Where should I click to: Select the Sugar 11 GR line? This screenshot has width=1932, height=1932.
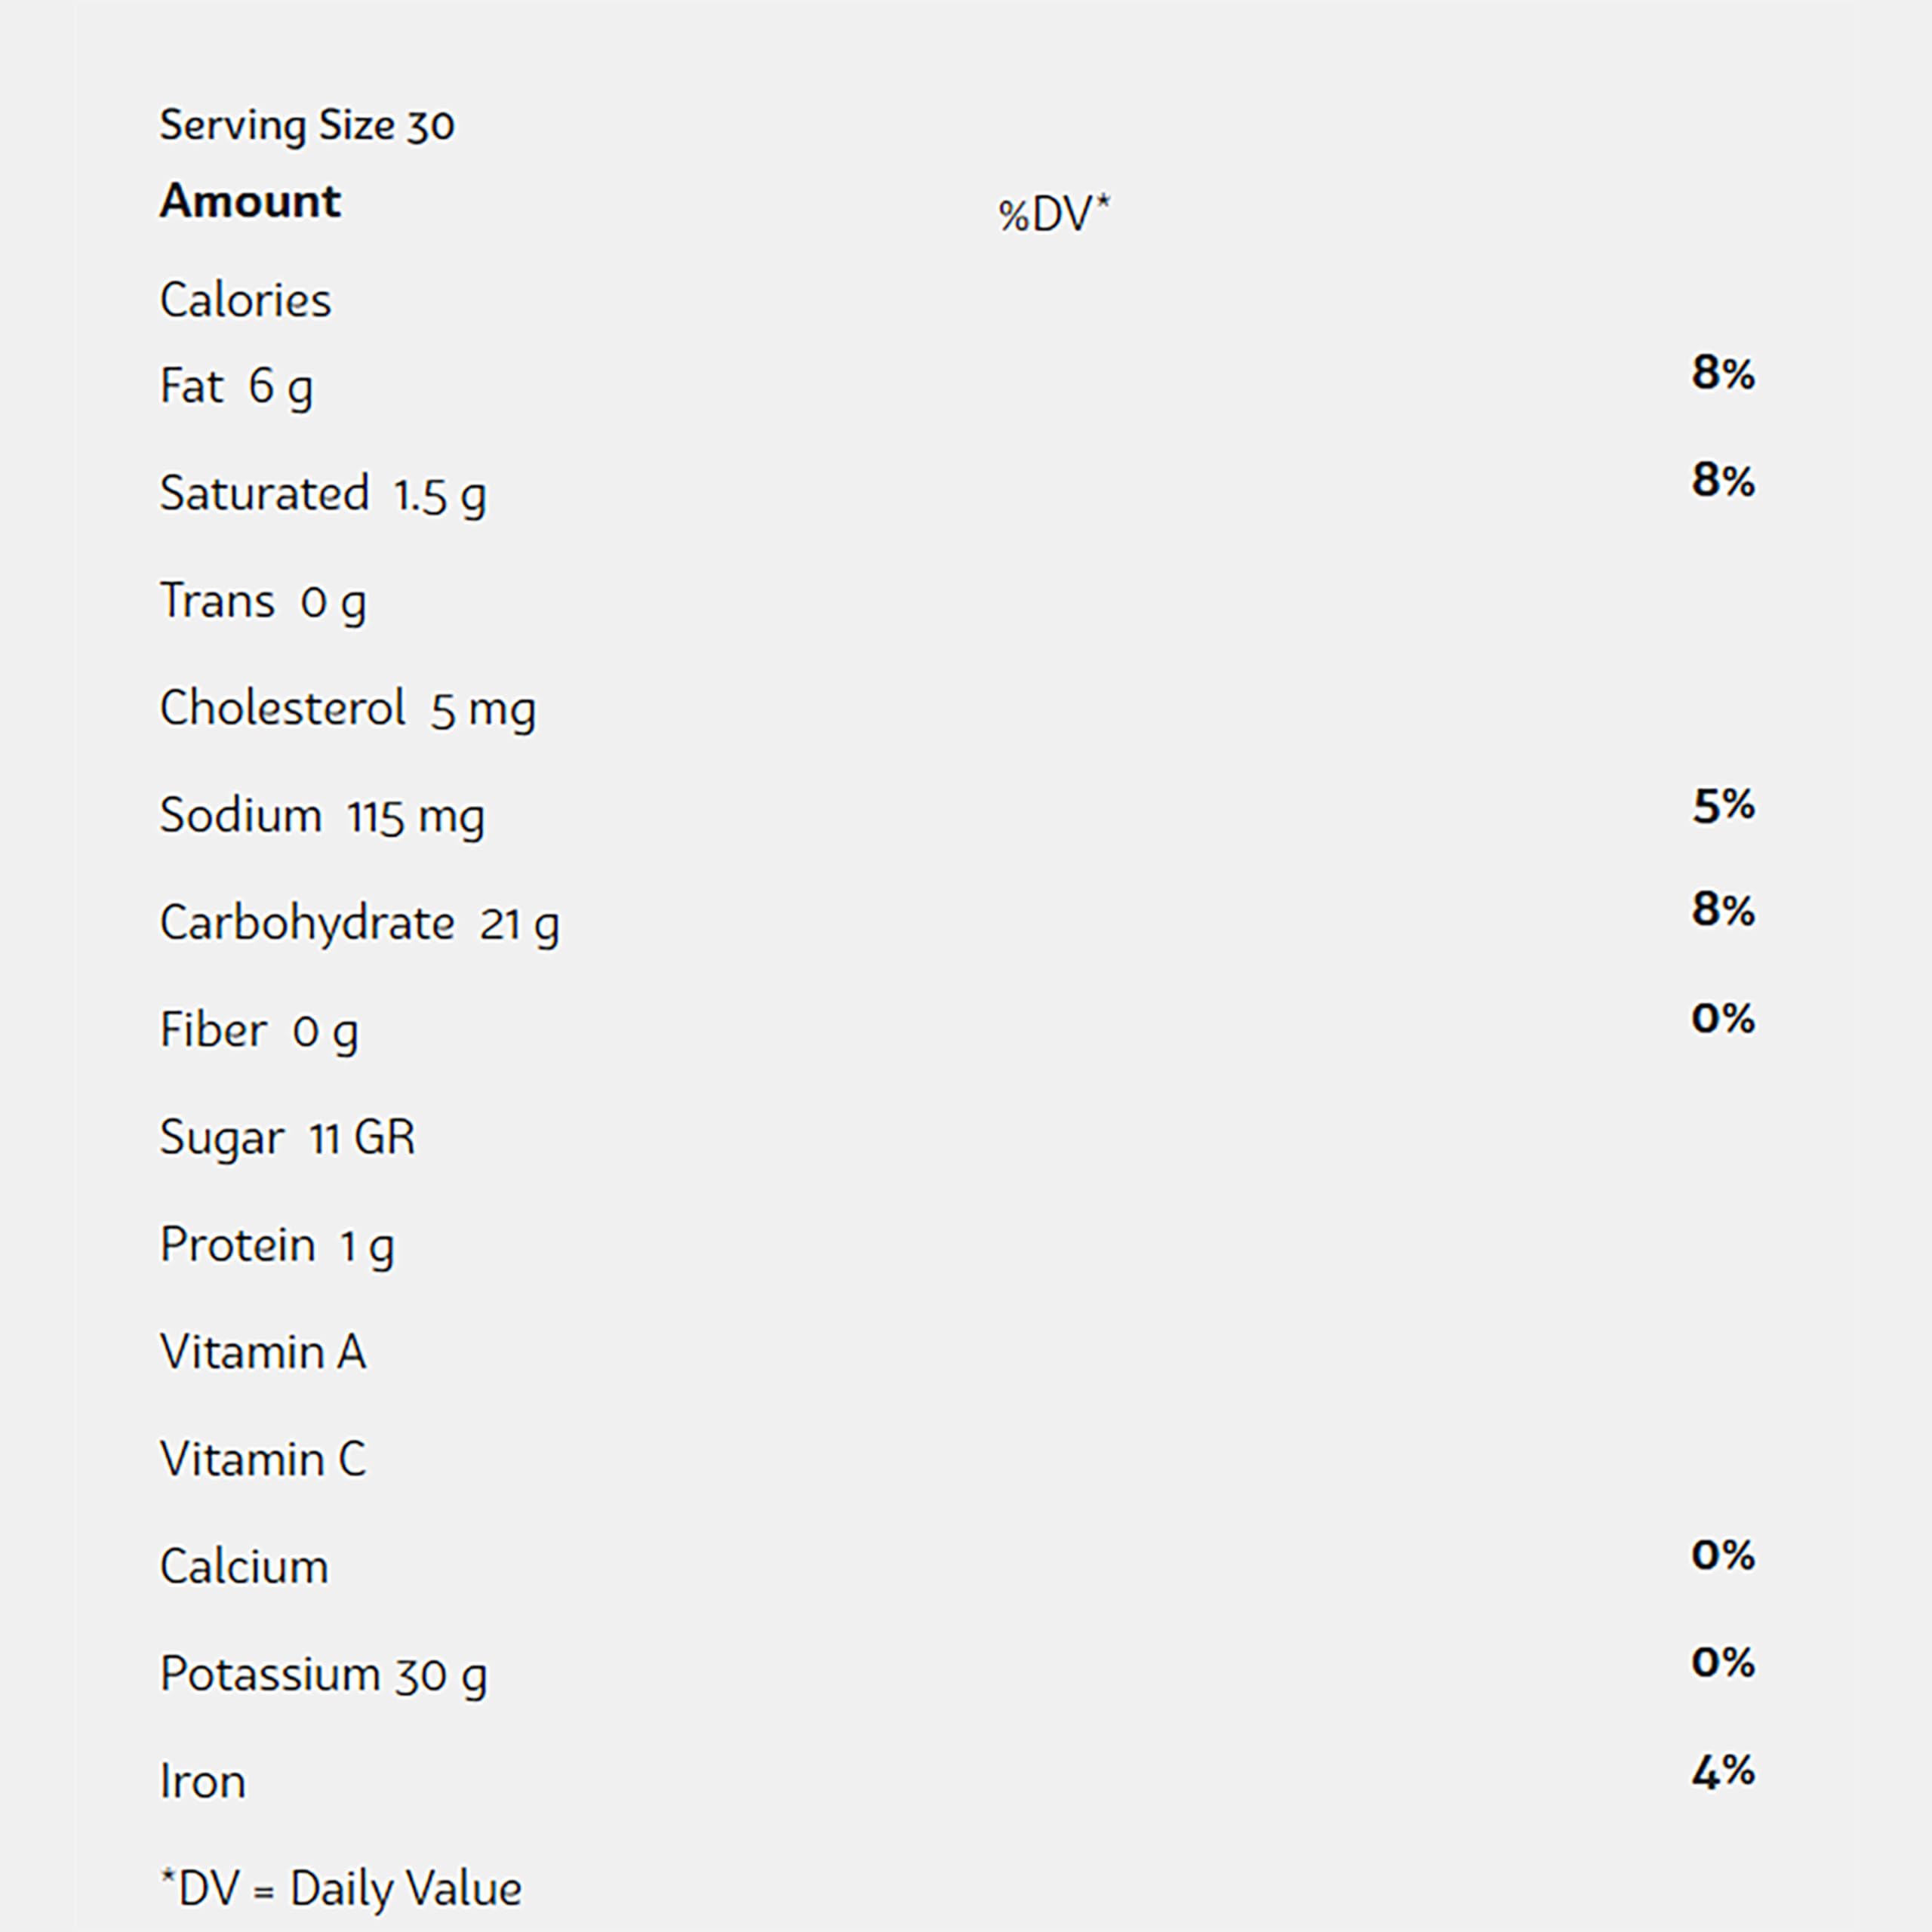(x=287, y=1138)
